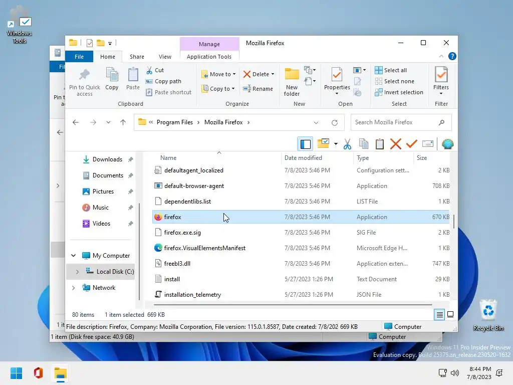Screen dimensions: 513x385
Task: Click the orange checkmark properties toolbar icon
Action: [x=412, y=143]
